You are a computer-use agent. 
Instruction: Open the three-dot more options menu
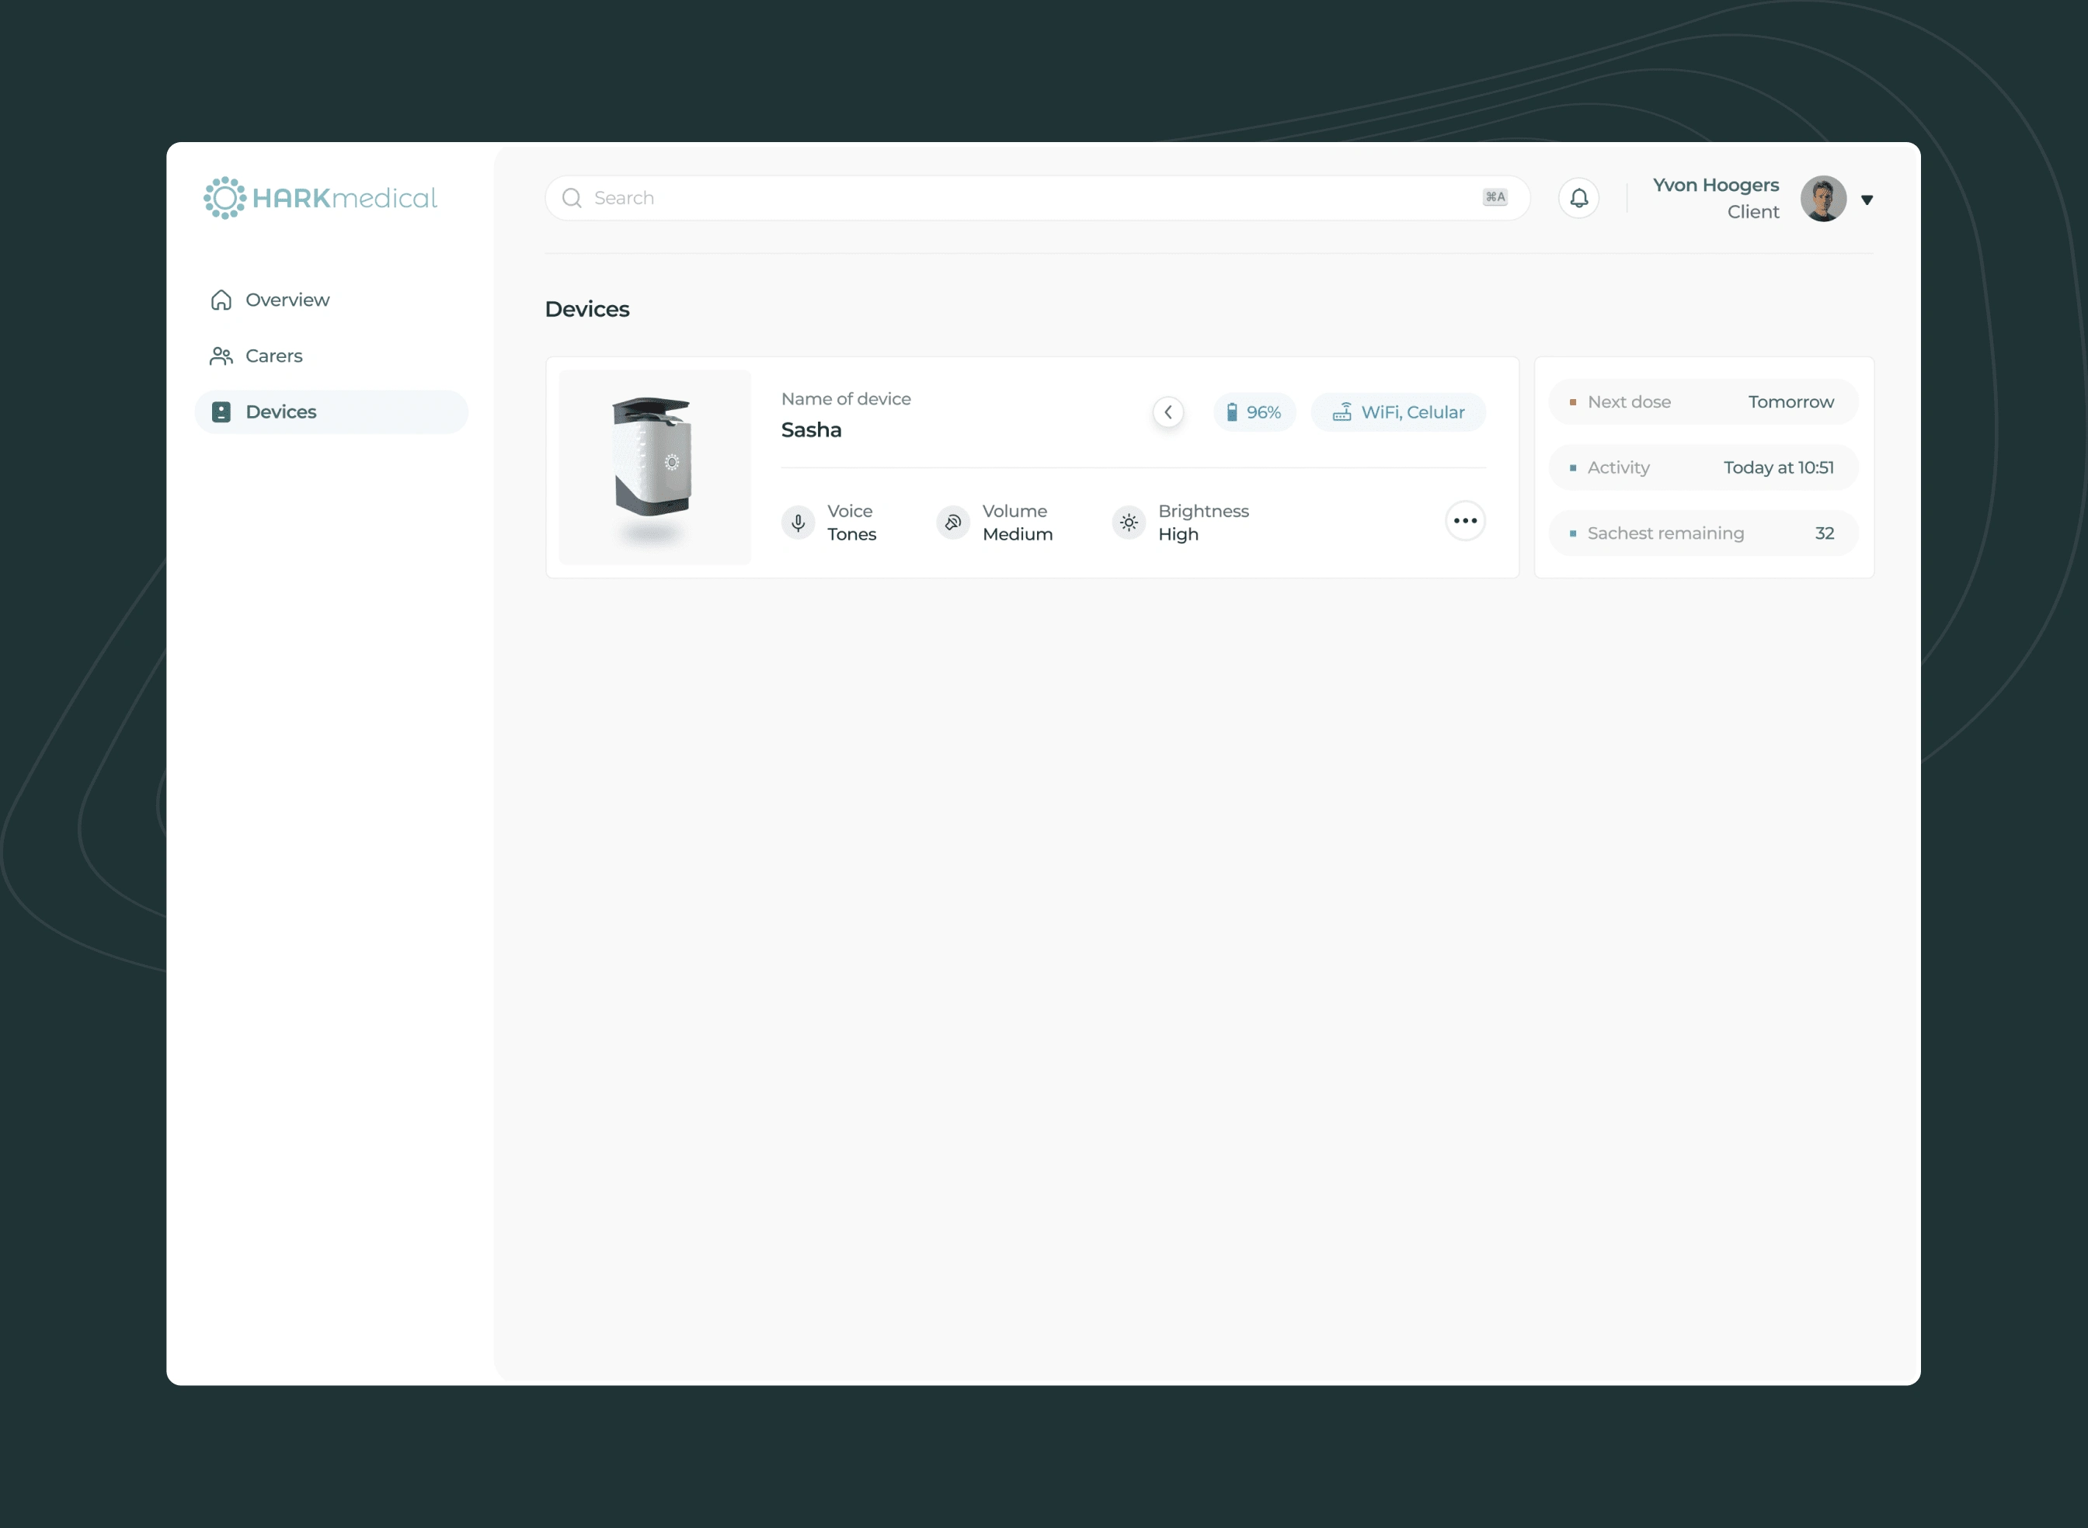[1465, 521]
